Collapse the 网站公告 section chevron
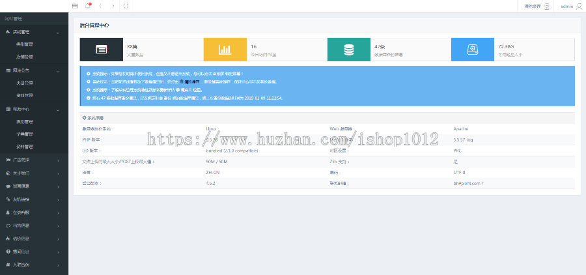Viewport: 586px width, 275px height. point(58,71)
